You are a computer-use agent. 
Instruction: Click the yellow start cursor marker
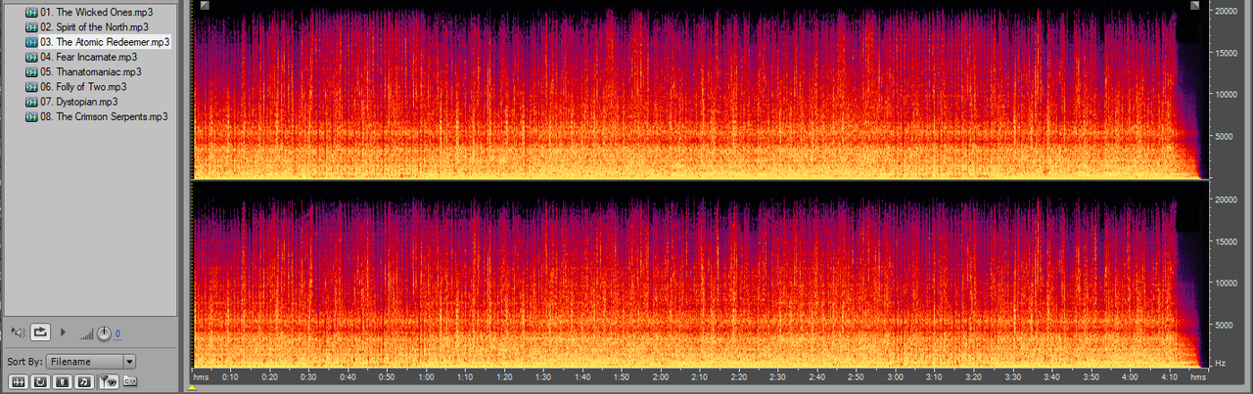pyautogui.click(x=194, y=388)
